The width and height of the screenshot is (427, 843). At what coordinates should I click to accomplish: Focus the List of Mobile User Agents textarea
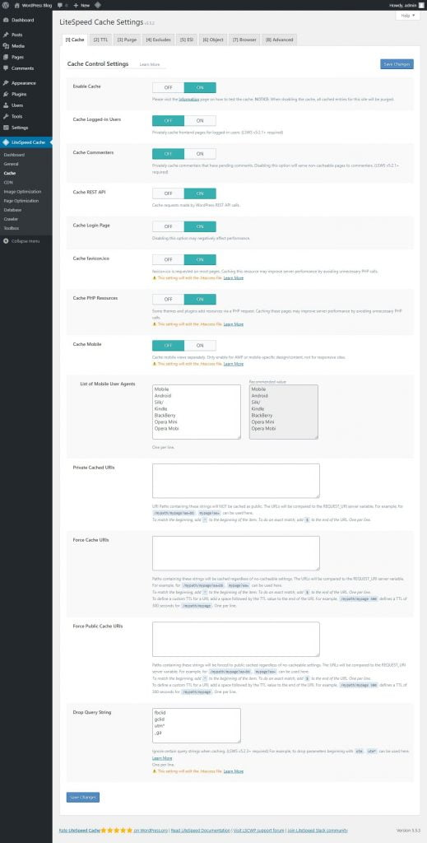point(197,412)
